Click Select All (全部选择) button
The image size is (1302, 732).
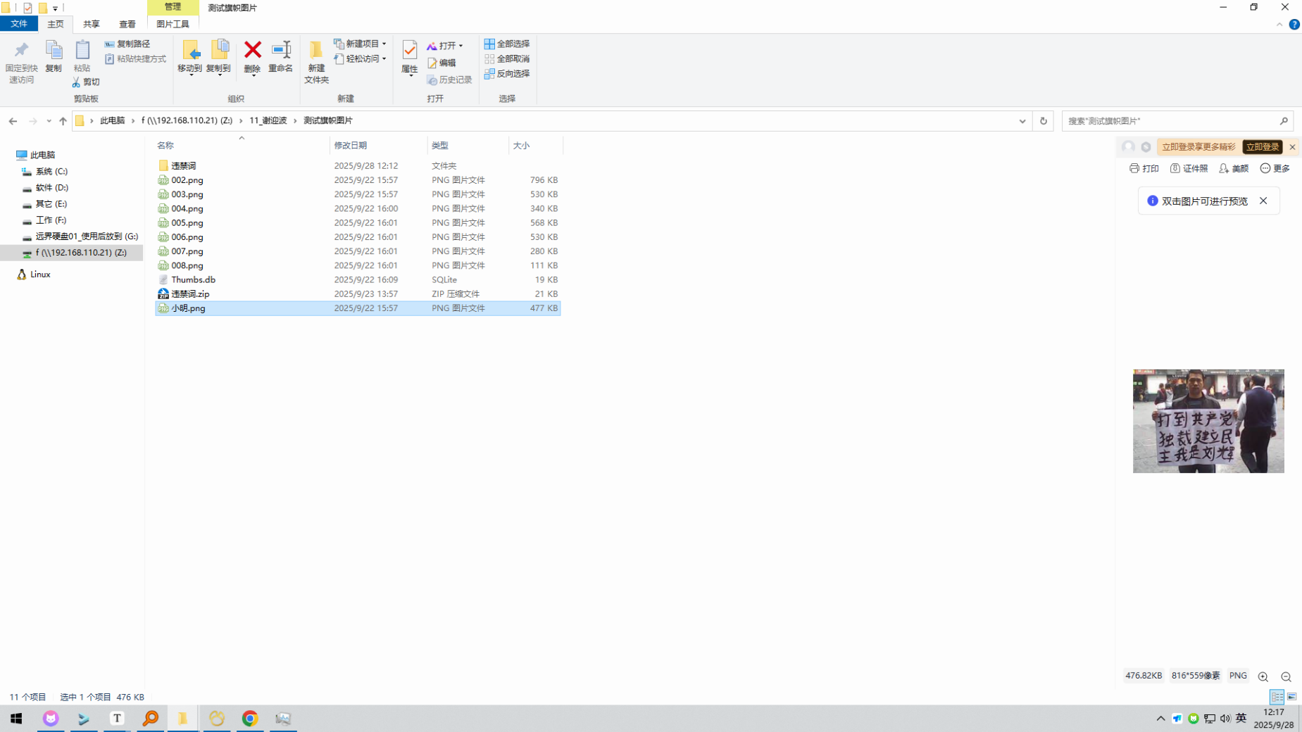click(507, 44)
